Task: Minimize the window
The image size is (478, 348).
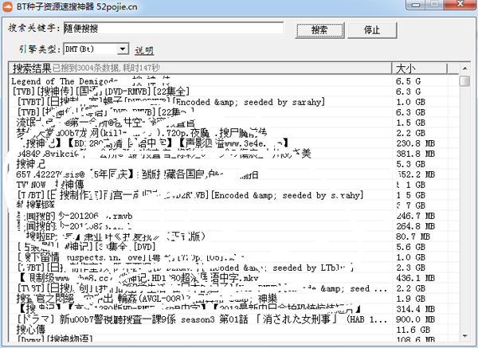Action: pyautogui.click(x=416, y=5)
